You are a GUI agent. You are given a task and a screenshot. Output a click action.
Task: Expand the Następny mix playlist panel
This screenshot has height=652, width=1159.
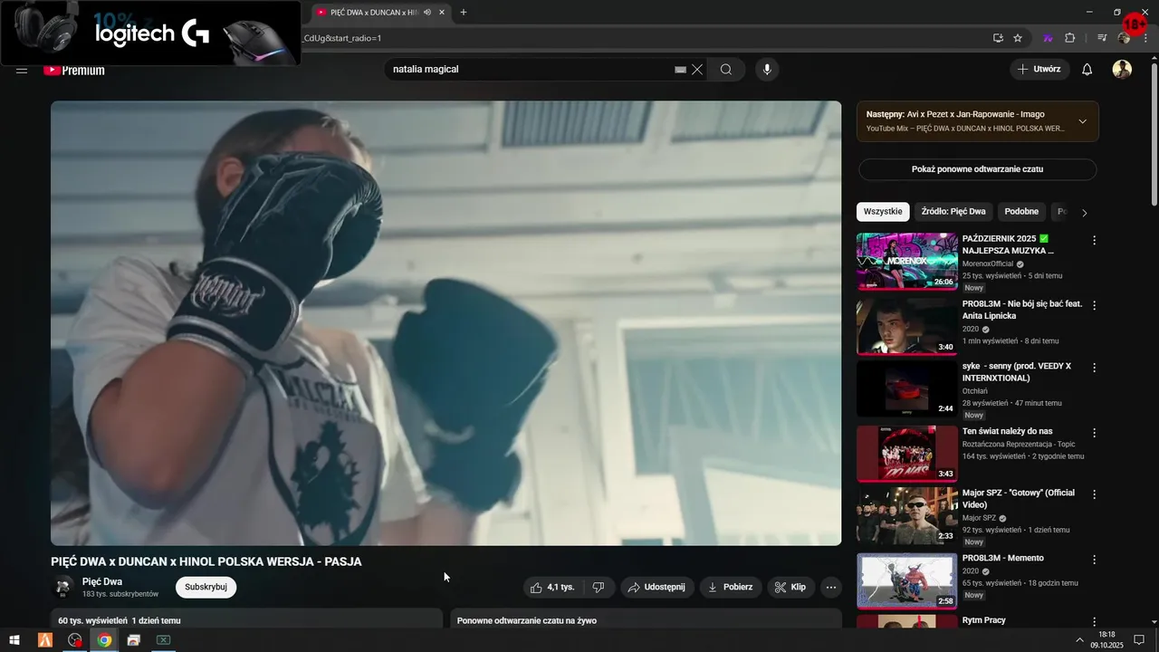[x=1082, y=121]
